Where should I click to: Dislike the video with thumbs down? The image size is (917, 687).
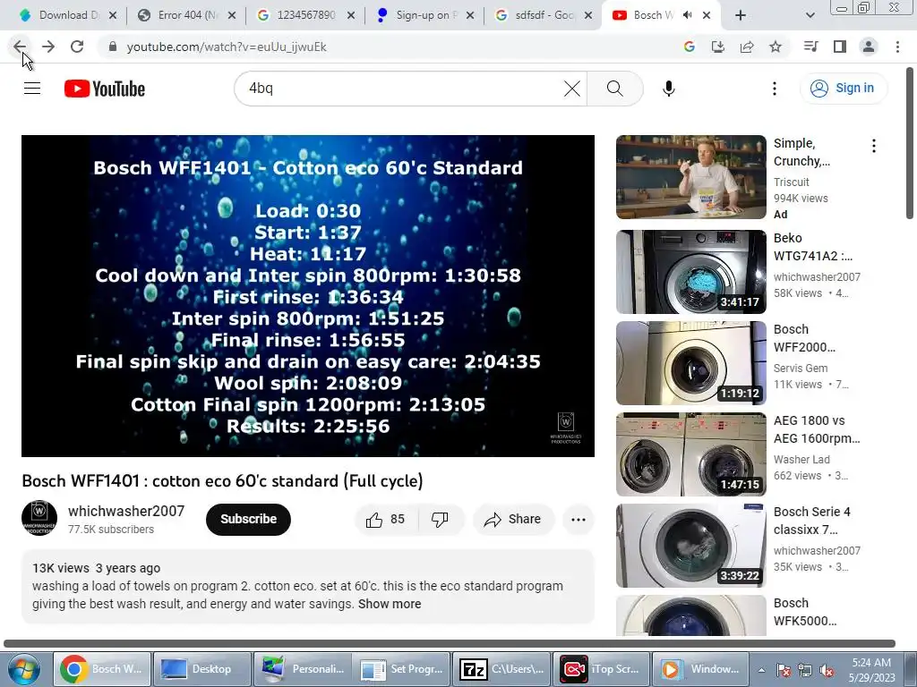click(x=440, y=520)
